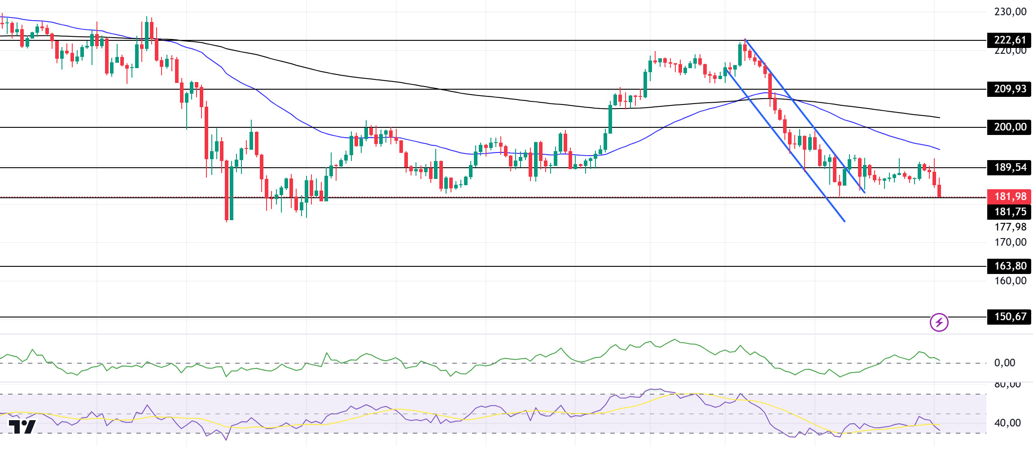Click the 0,00 oscillator axis value

pyautogui.click(x=1004, y=363)
